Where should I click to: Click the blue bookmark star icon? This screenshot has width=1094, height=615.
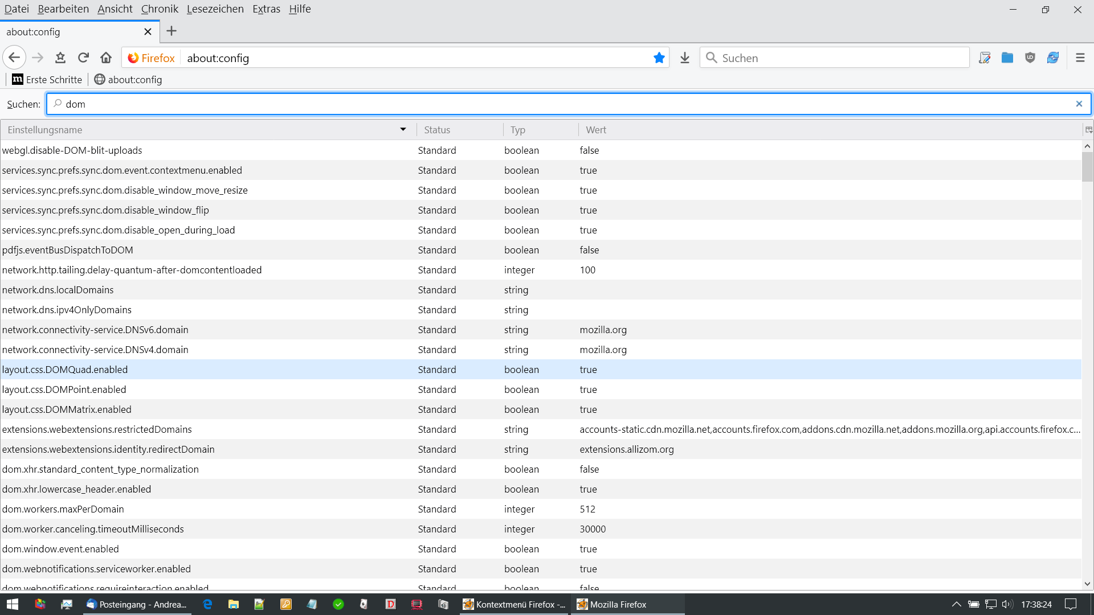tap(659, 58)
